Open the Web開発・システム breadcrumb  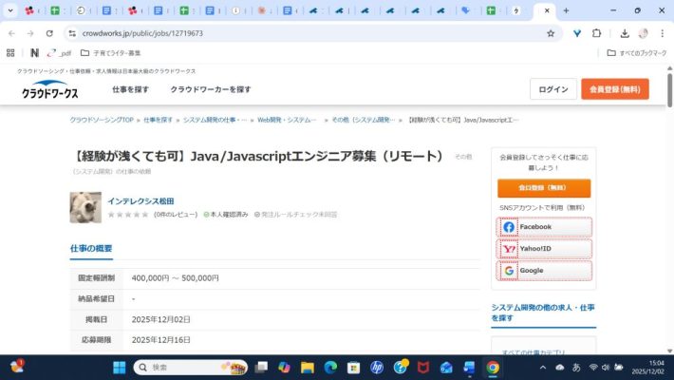click(x=287, y=120)
